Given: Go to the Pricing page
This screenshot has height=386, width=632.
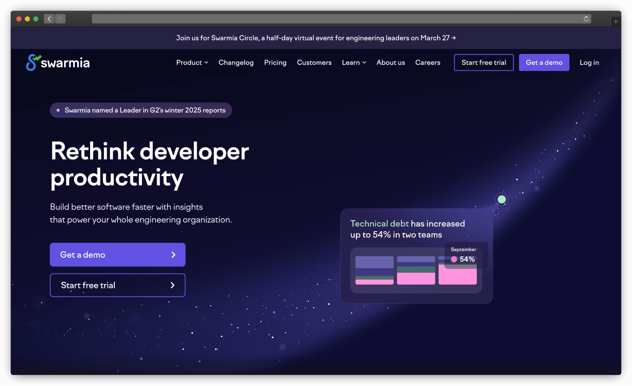Looking at the screenshot, I should click(x=275, y=63).
